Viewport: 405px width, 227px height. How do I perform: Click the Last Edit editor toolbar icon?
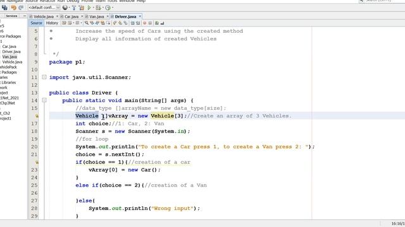pyautogui.click(x=64, y=23)
